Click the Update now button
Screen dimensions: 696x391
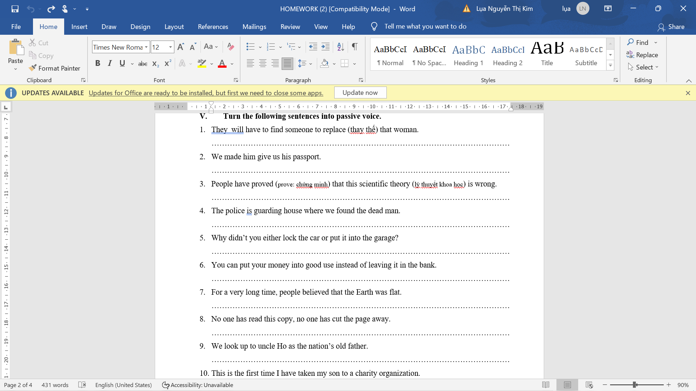(360, 93)
